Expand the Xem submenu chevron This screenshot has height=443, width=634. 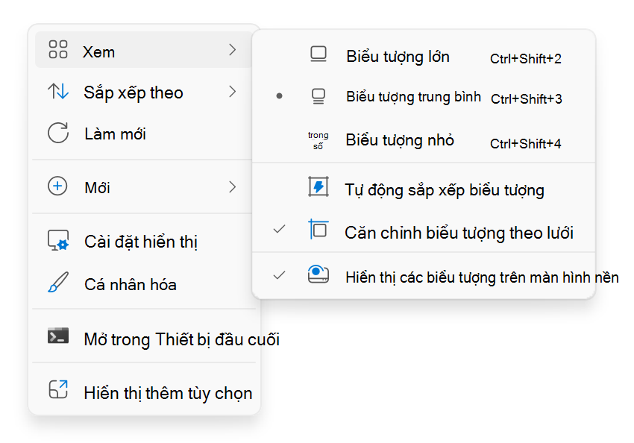pyautogui.click(x=232, y=50)
